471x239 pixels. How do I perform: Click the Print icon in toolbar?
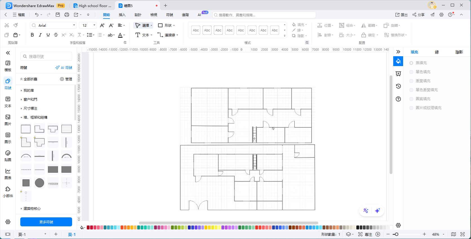click(x=67, y=15)
